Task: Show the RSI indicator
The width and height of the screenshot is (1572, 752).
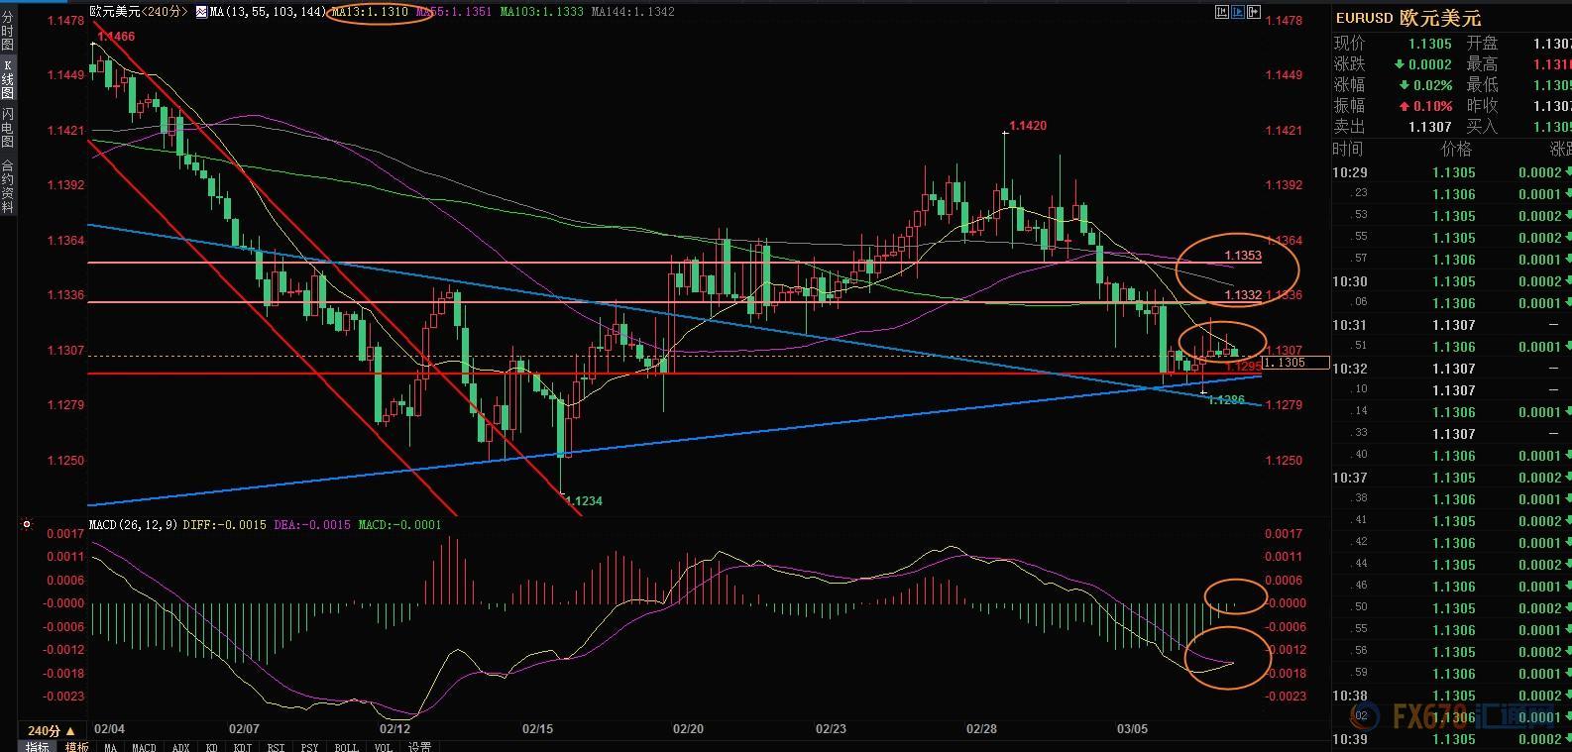Action: coord(278,746)
